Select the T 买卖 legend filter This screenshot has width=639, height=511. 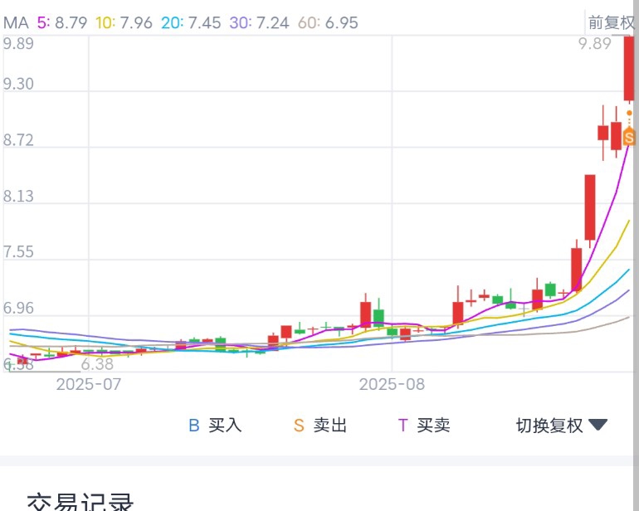click(x=424, y=426)
